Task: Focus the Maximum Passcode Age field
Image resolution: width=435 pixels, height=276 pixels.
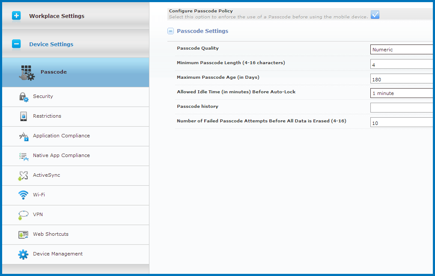Action: [x=402, y=78]
